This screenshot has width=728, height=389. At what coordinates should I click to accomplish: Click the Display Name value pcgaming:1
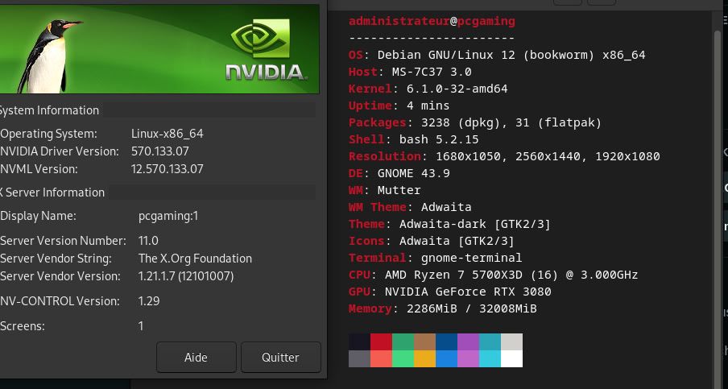(x=168, y=216)
